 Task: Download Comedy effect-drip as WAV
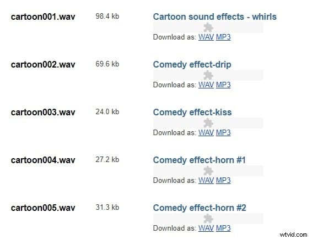(206, 85)
